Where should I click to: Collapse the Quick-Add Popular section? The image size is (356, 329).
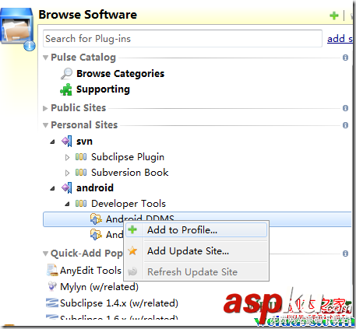[x=45, y=254]
